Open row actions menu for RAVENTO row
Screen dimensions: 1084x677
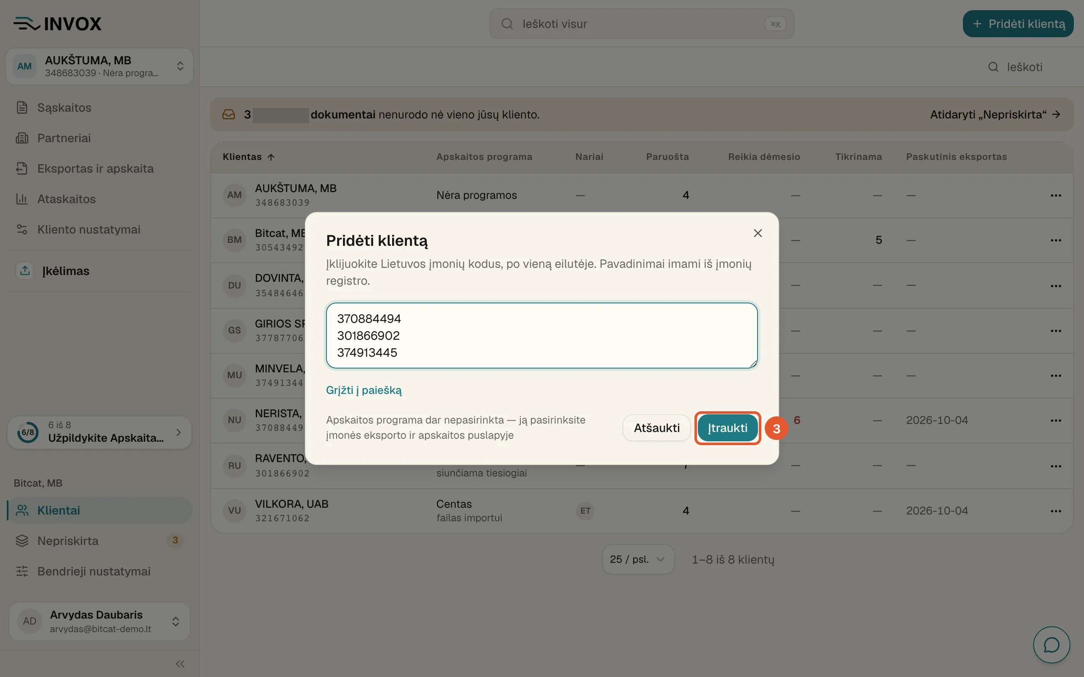(x=1056, y=466)
